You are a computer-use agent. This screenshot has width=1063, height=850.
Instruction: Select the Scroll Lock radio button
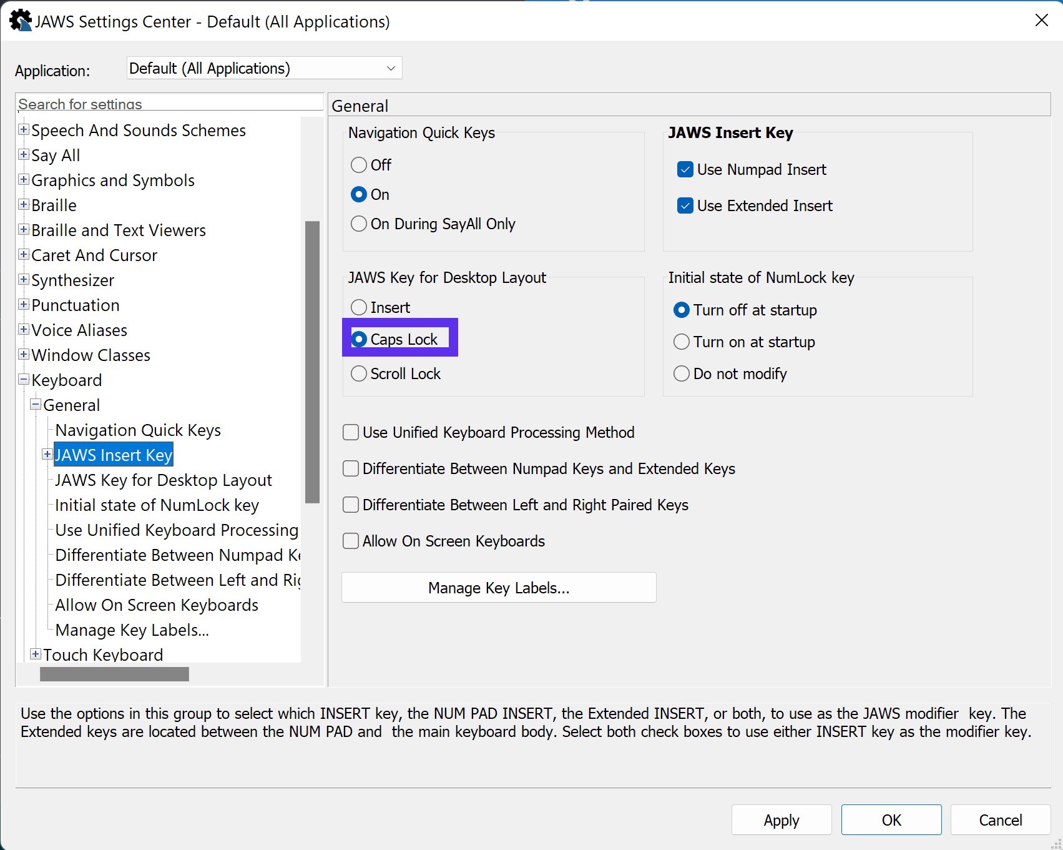(x=359, y=374)
